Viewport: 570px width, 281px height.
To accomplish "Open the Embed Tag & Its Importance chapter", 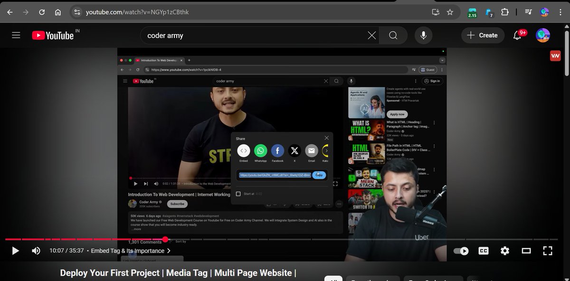I will click(x=131, y=251).
